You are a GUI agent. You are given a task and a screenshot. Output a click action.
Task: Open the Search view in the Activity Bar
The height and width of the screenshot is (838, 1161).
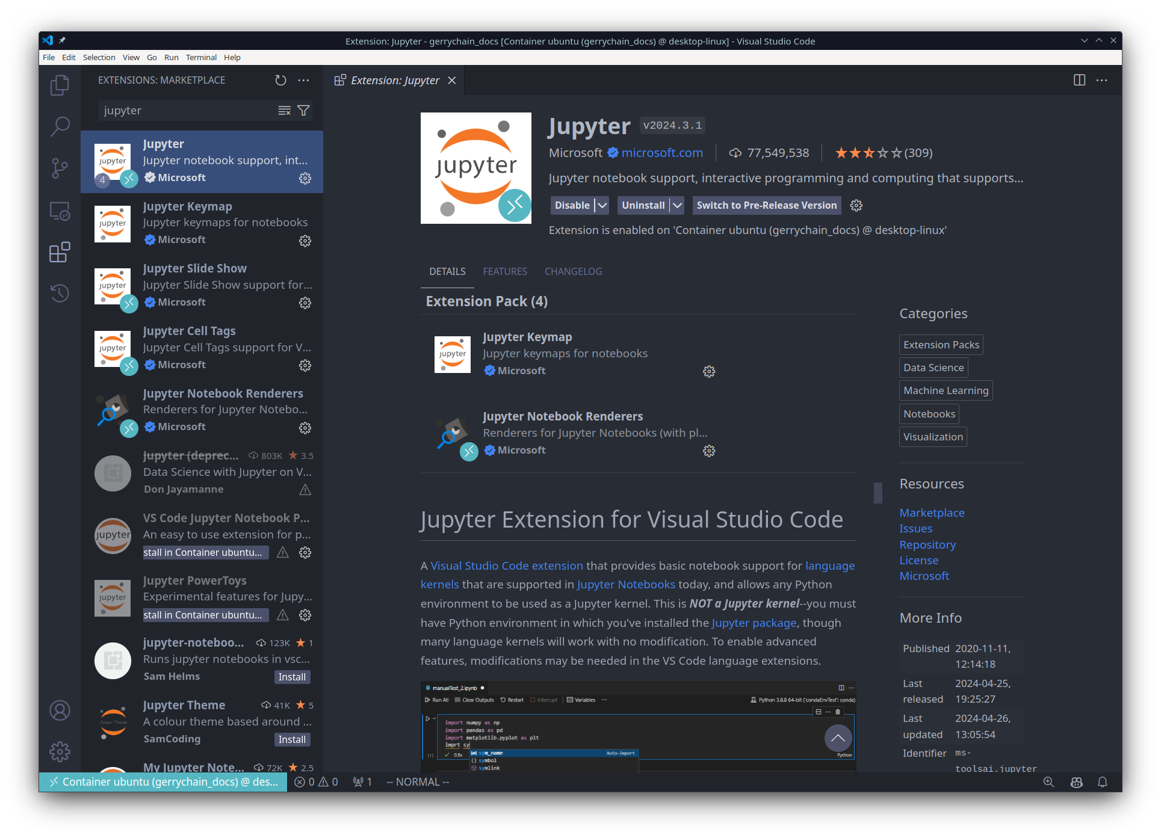pyautogui.click(x=60, y=126)
